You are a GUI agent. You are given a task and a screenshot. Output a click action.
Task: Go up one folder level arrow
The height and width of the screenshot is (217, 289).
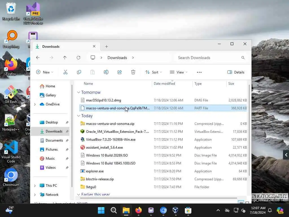click(x=65, y=58)
